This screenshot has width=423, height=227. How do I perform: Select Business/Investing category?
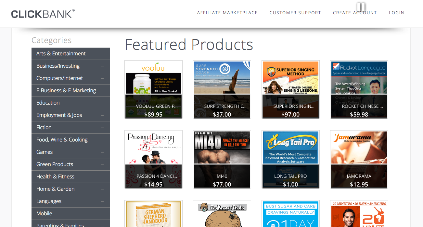71,66
